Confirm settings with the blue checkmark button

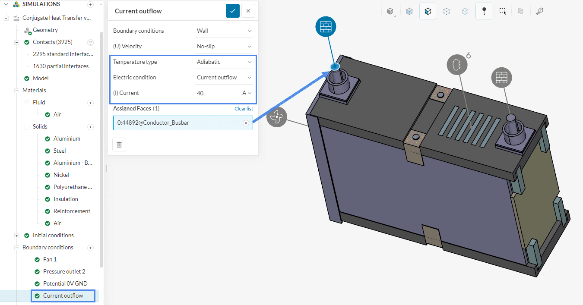tap(232, 11)
